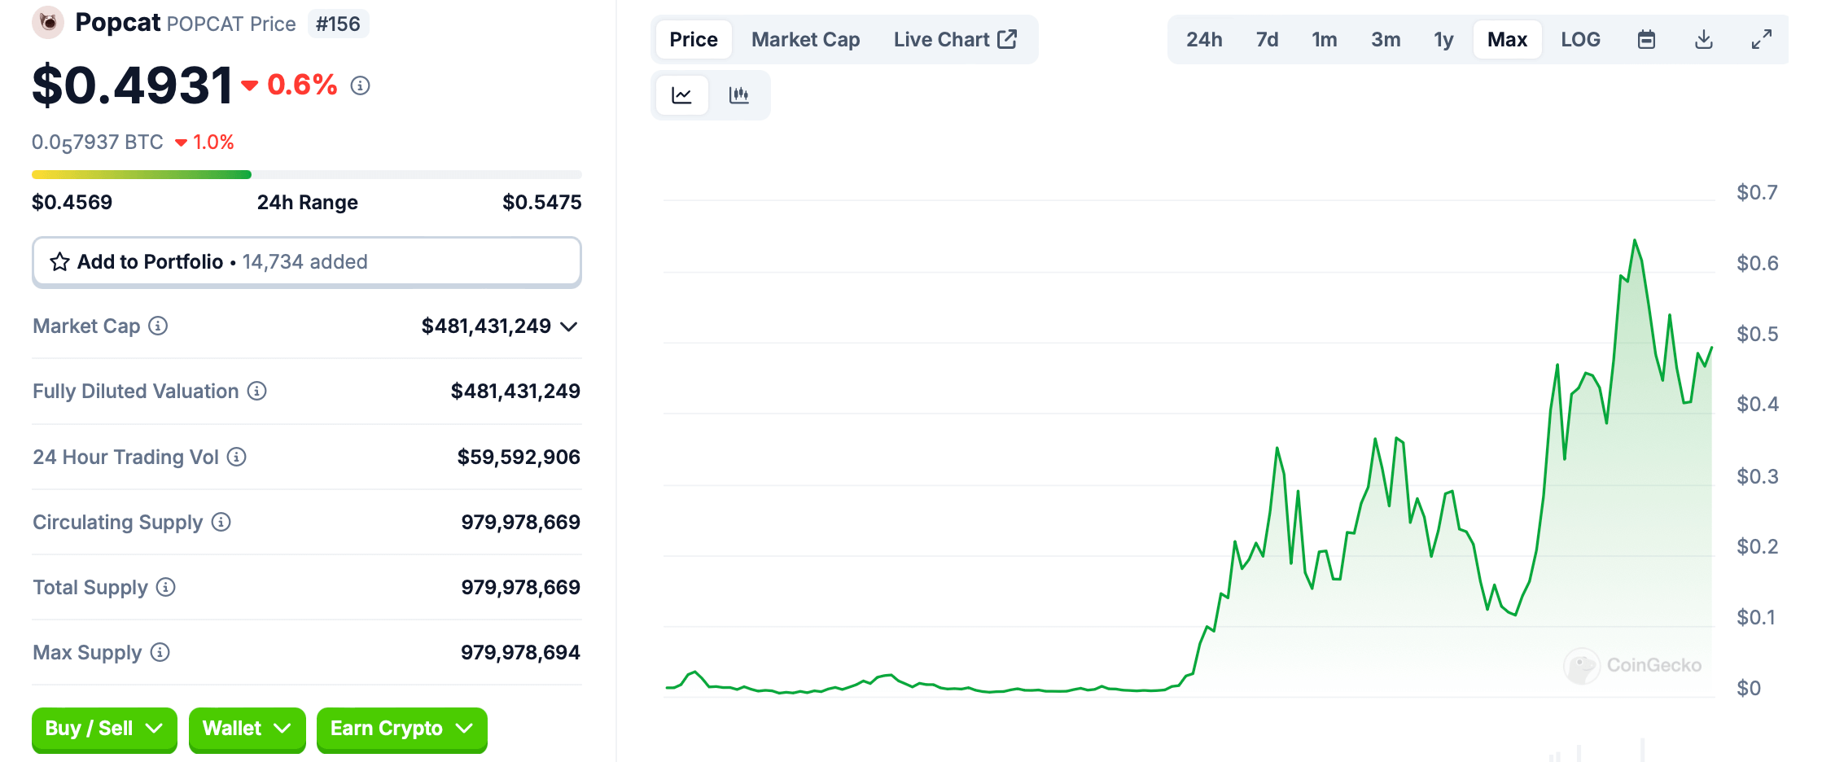Select 7d time range
Image resolution: width=1822 pixels, height=762 pixels.
(1267, 39)
